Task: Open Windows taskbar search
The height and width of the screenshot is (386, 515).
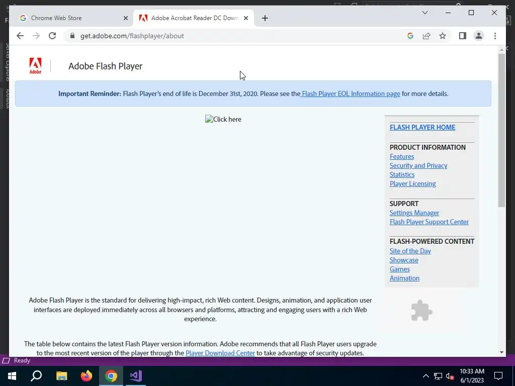Action: pos(36,376)
